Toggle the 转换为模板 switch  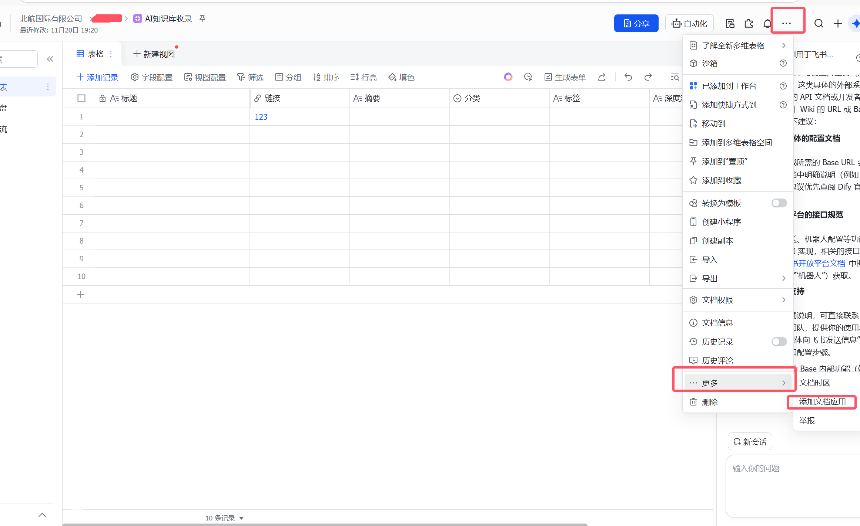(x=779, y=203)
